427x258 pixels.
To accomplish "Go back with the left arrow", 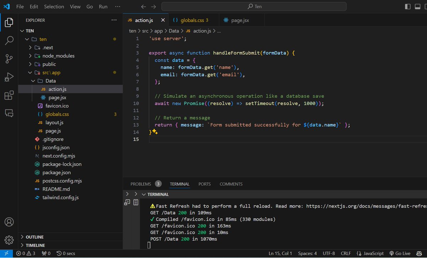I will 143,7.
